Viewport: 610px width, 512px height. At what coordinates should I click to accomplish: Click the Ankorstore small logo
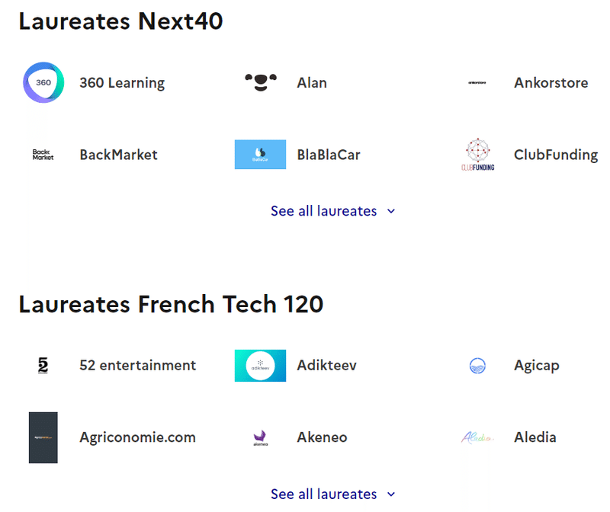point(477,82)
